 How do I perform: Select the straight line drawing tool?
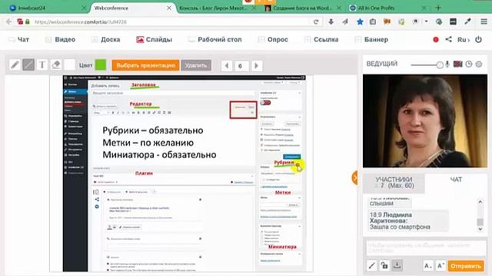pyautogui.click(x=28, y=65)
